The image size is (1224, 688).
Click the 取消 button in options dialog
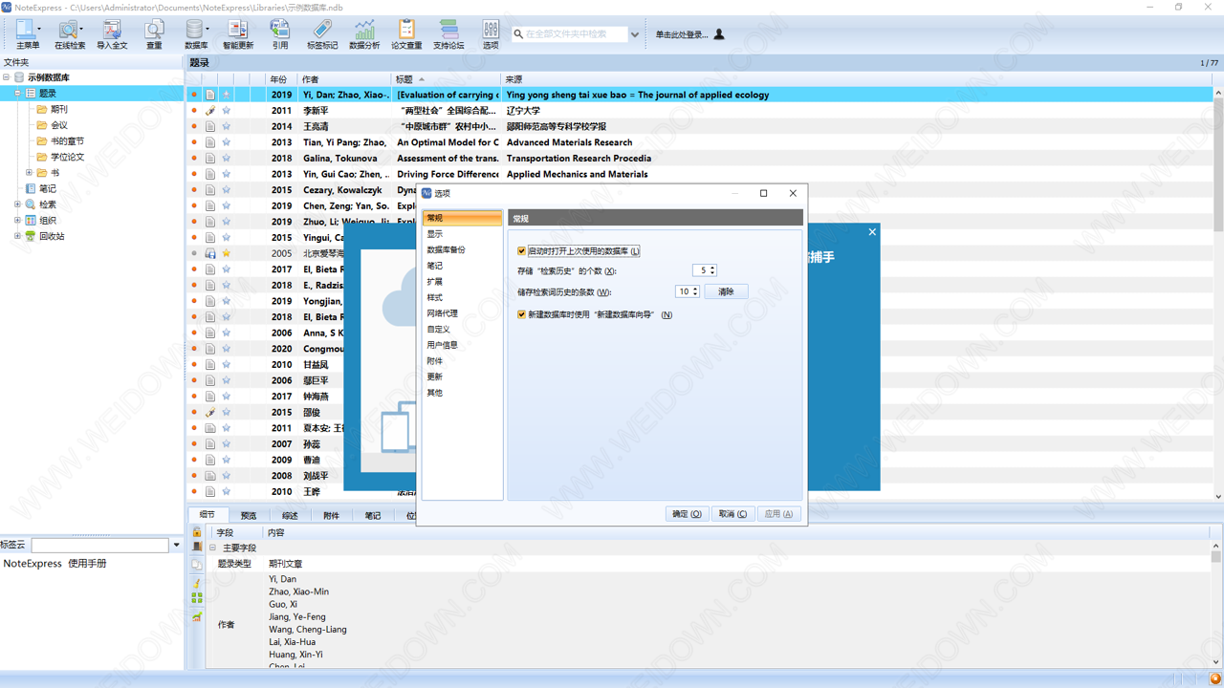[x=732, y=514]
